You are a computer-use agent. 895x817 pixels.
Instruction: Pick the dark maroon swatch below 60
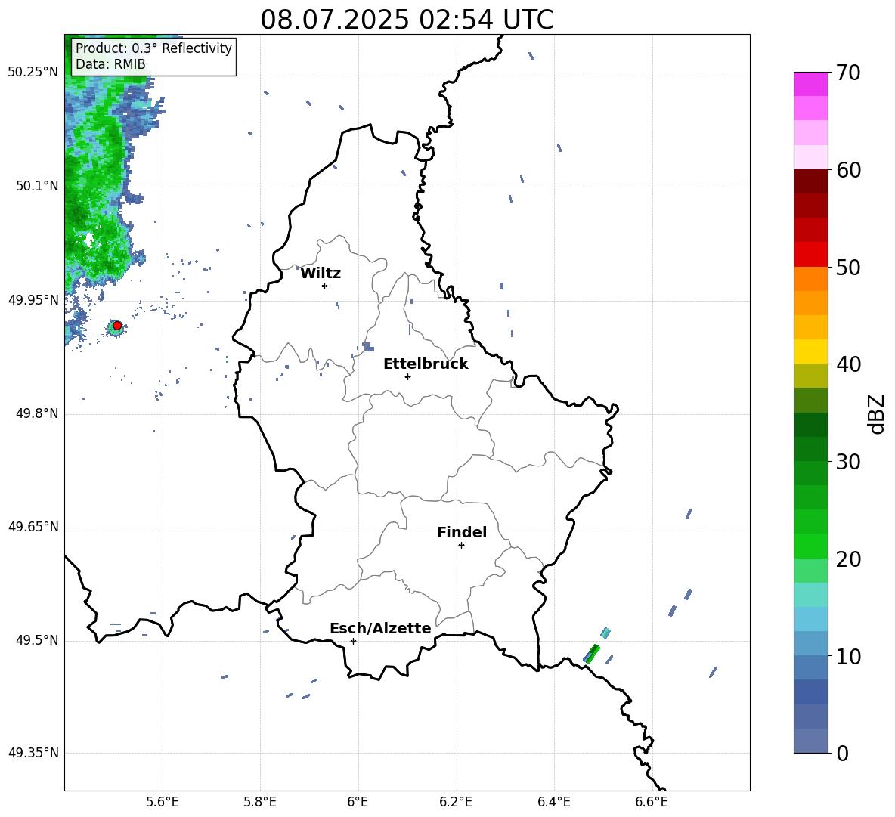(x=810, y=181)
